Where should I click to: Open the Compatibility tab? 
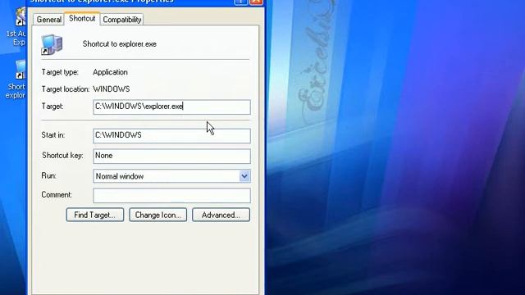122,20
